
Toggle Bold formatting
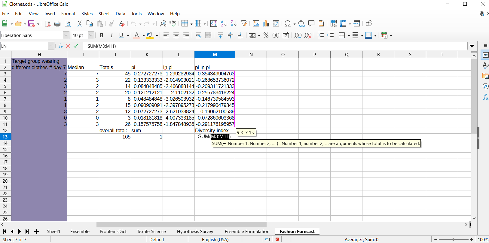[102, 35]
